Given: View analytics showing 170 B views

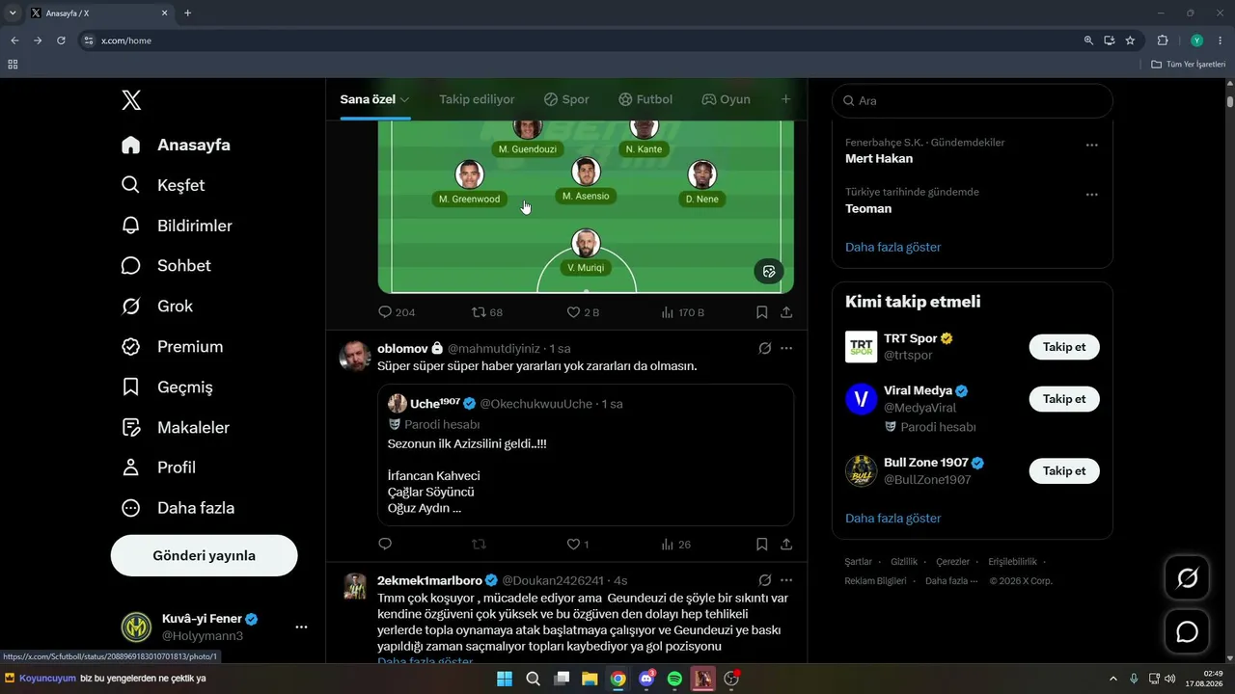Looking at the screenshot, I should [682, 312].
